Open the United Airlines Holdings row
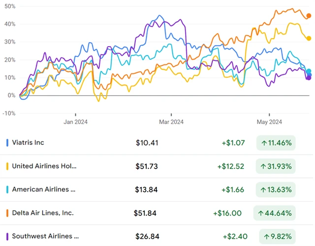 pos(44,166)
